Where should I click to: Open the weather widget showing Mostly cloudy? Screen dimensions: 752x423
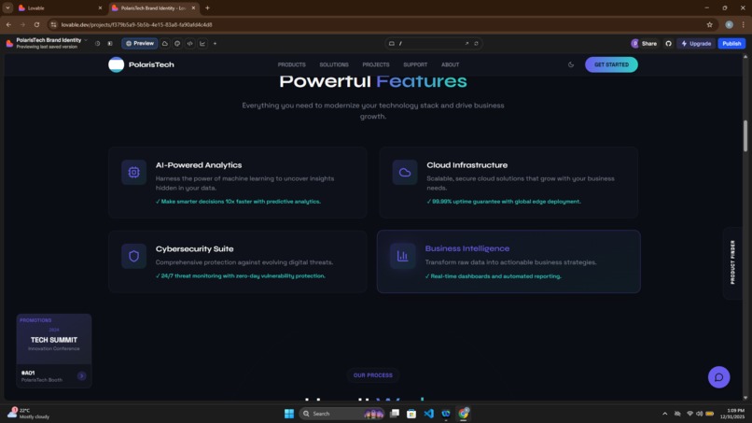[28, 414]
